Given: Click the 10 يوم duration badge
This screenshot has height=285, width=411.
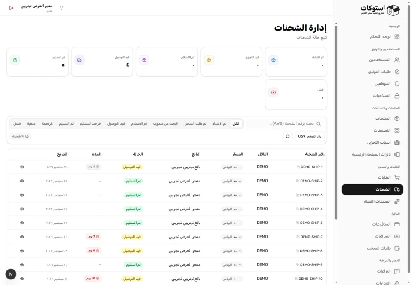Looking at the screenshot, I should (x=93, y=279).
